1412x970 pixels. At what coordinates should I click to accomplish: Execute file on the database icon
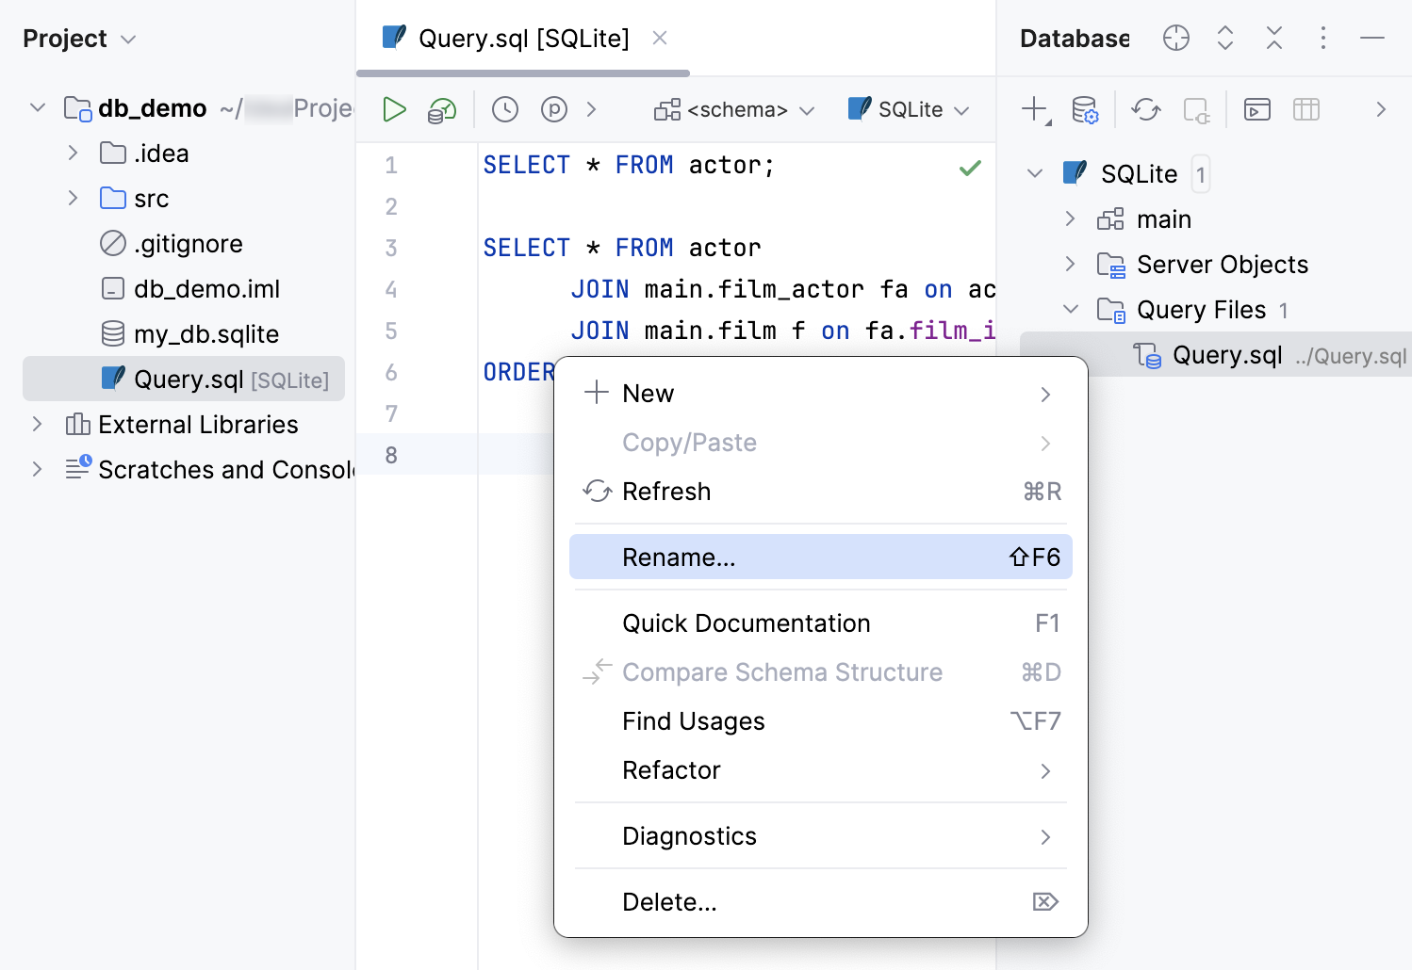pos(440,109)
